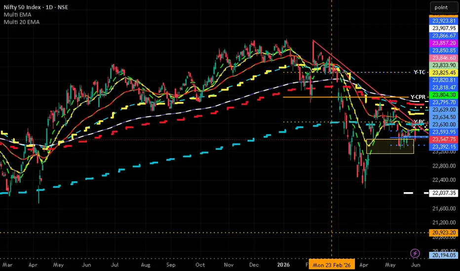
Task: Select the yellow rectangle drawing
Action: 390,146
